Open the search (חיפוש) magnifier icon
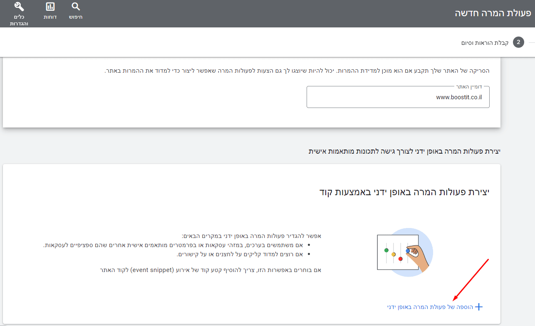Viewport: 535px width, 326px height. 76,7
